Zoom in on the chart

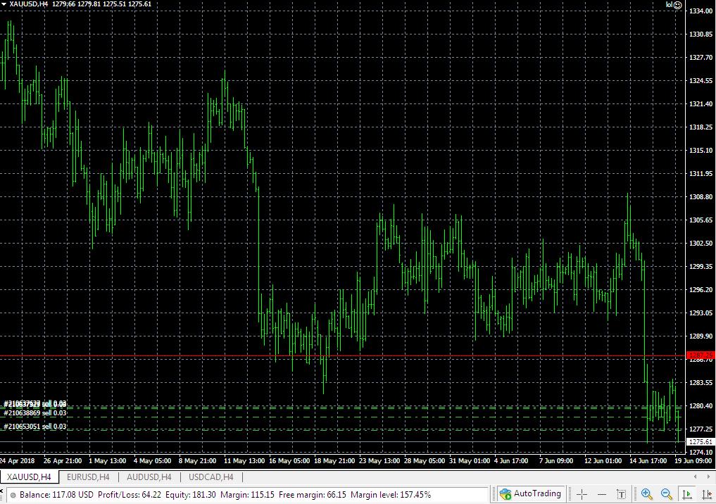pyautogui.click(x=646, y=494)
